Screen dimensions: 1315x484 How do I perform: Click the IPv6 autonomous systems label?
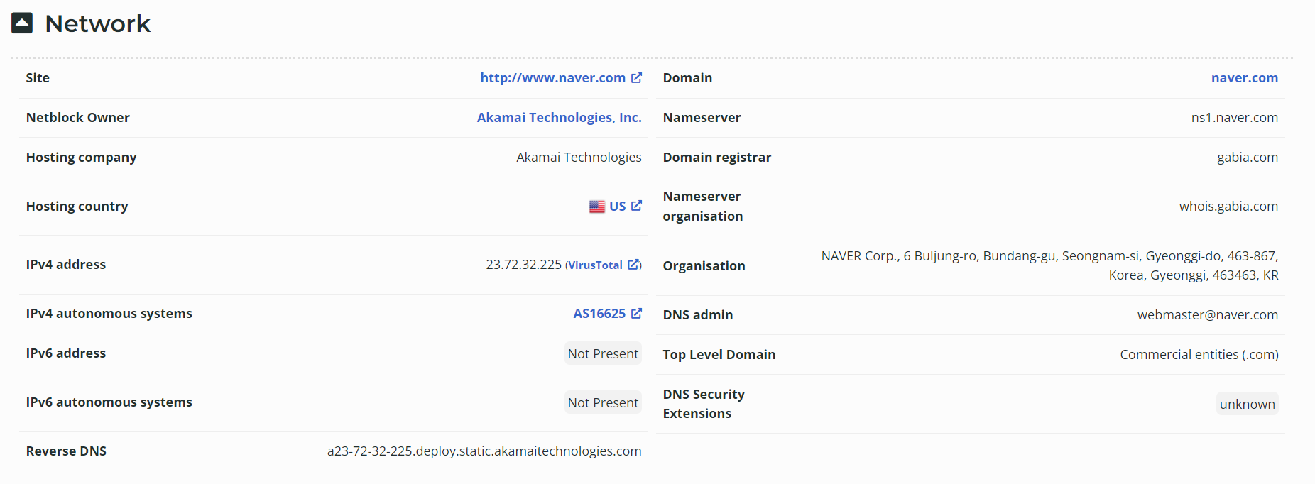click(x=109, y=402)
